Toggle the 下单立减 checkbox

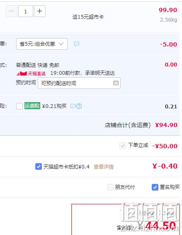123,146
